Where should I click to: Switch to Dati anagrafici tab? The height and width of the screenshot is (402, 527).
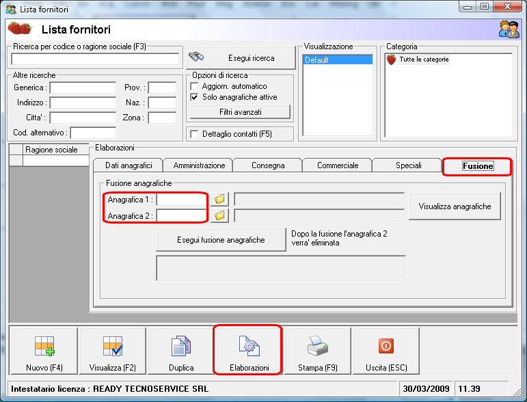(x=129, y=165)
